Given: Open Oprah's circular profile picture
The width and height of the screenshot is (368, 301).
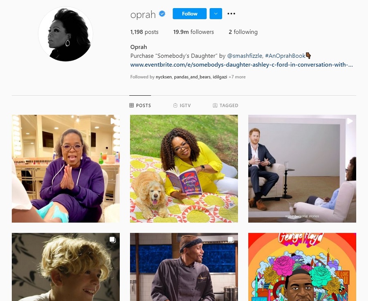Looking at the screenshot, I should click(65, 34).
